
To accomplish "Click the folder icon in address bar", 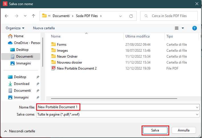I will (44, 16).
